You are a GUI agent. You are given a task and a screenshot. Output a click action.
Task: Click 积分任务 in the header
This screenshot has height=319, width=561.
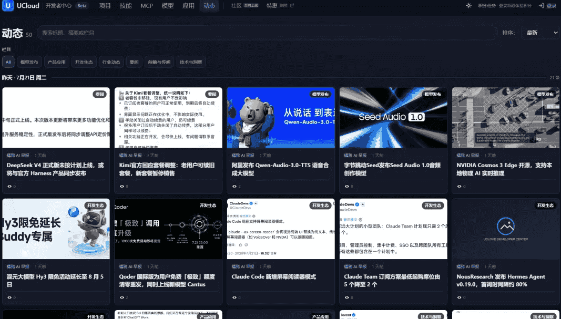click(x=487, y=6)
